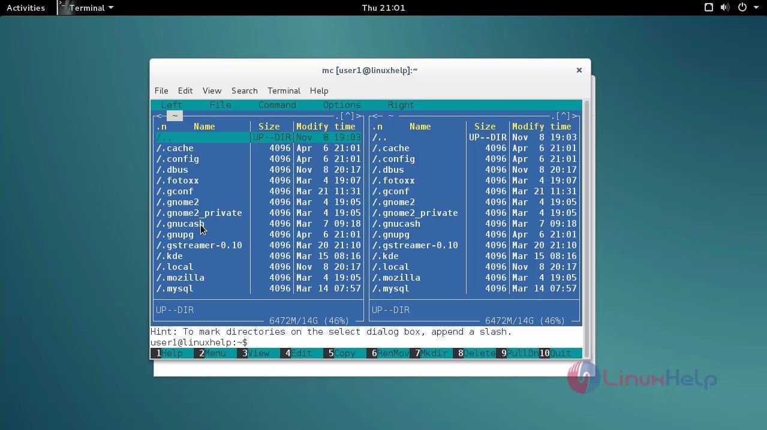
Task: Click the volume icon in top bar
Action: pos(725,8)
